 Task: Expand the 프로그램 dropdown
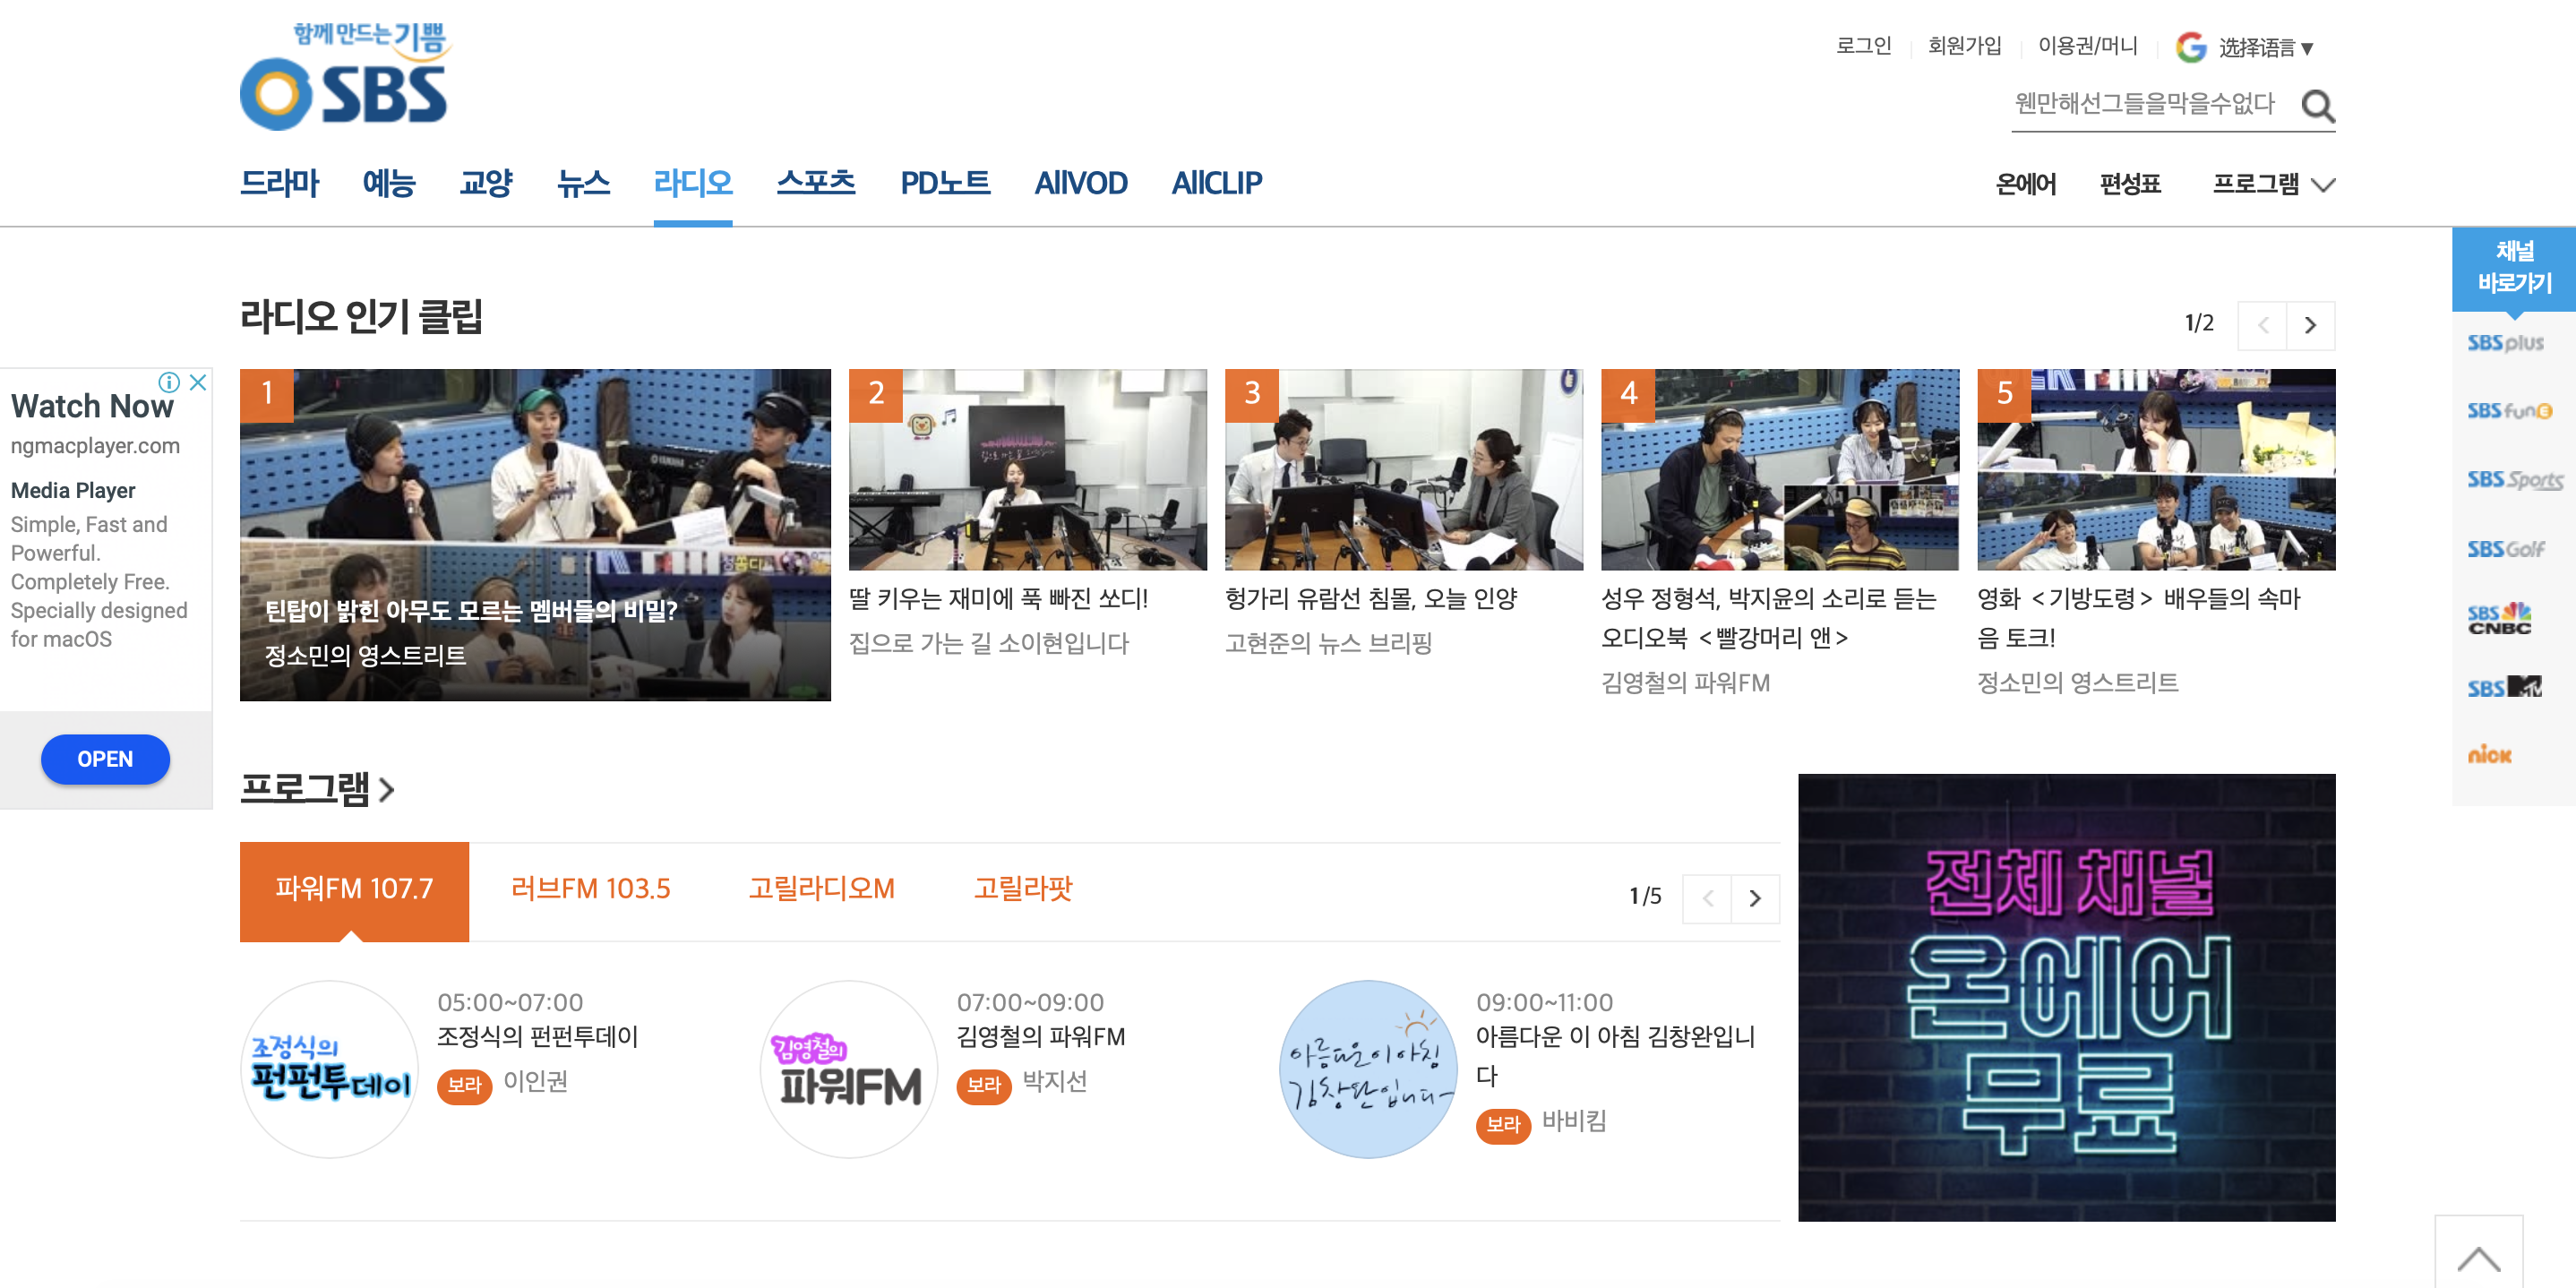pyautogui.click(x=2273, y=184)
